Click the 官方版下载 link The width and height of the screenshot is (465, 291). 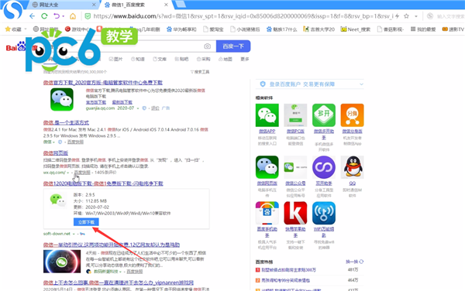click(x=96, y=102)
